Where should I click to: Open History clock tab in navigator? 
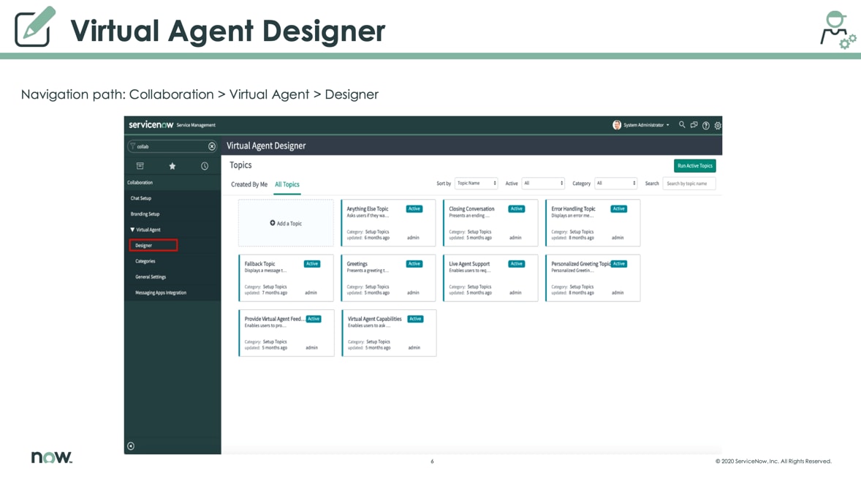[204, 166]
